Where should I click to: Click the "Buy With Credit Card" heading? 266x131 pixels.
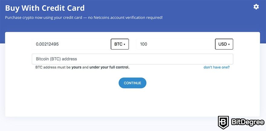(x=45, y=8)
